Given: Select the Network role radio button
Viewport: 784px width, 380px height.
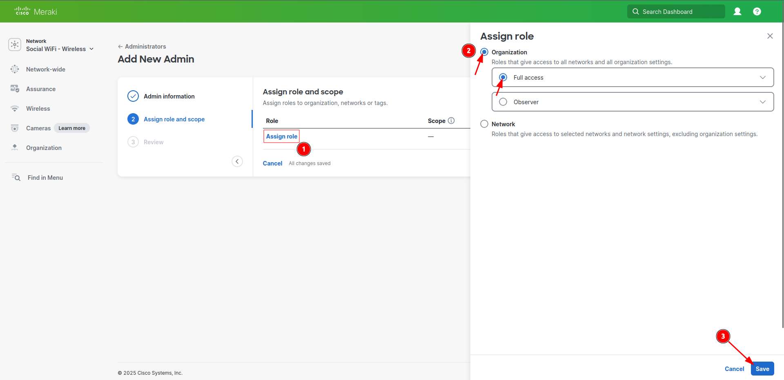Looking at the screenshot, I should click(x=484, y=124).
